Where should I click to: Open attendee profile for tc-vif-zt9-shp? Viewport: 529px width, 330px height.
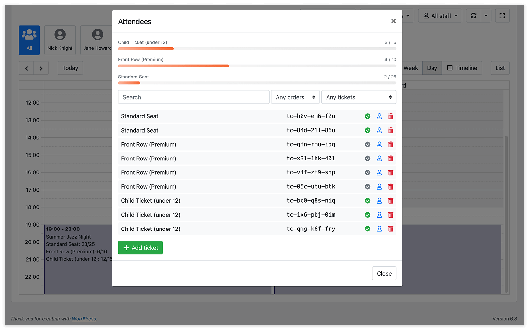(379, 172)
